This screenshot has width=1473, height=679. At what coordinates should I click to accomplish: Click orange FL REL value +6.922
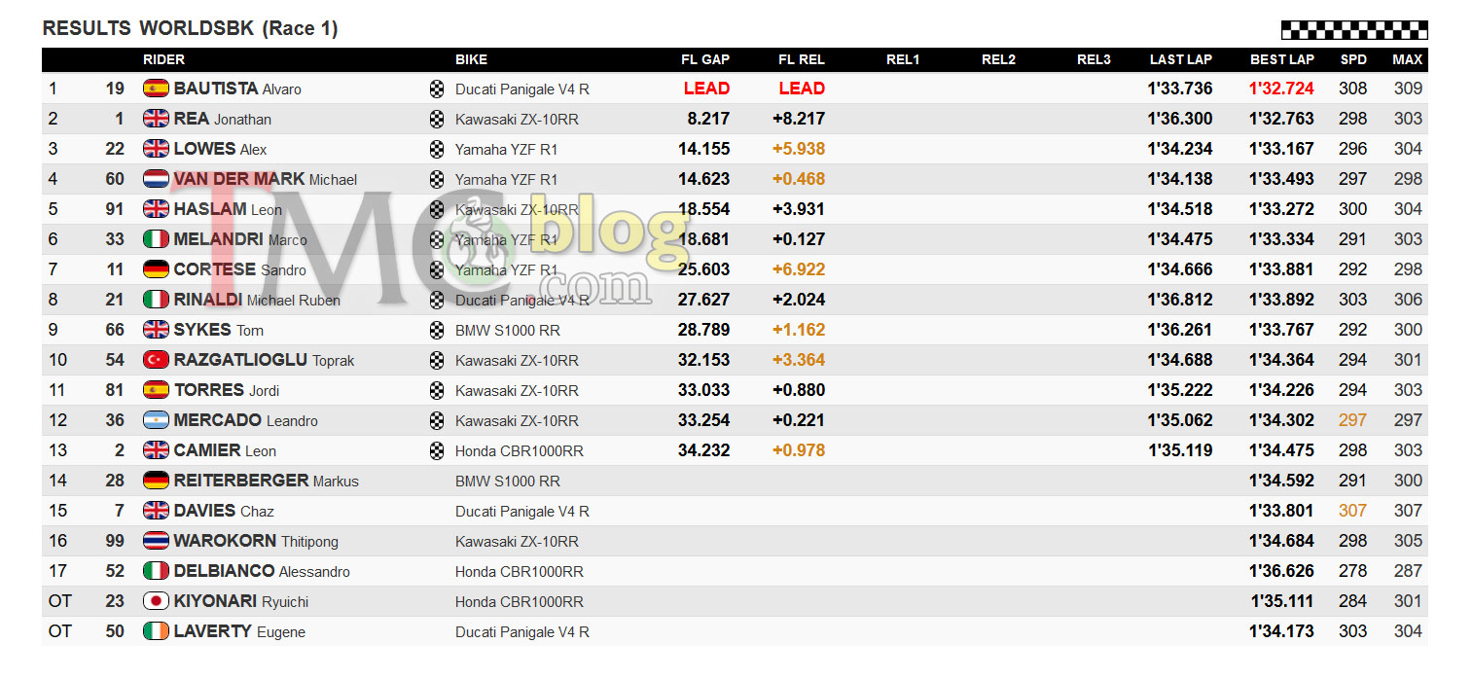pyautogui.click(x=799, y=269)
